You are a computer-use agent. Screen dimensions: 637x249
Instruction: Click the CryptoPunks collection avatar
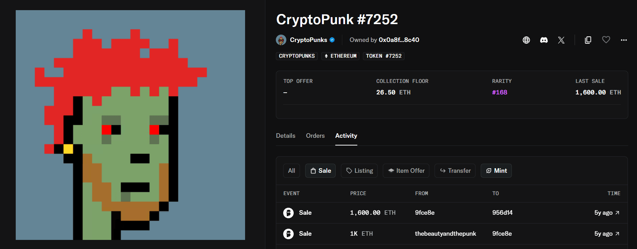[280, 40]
